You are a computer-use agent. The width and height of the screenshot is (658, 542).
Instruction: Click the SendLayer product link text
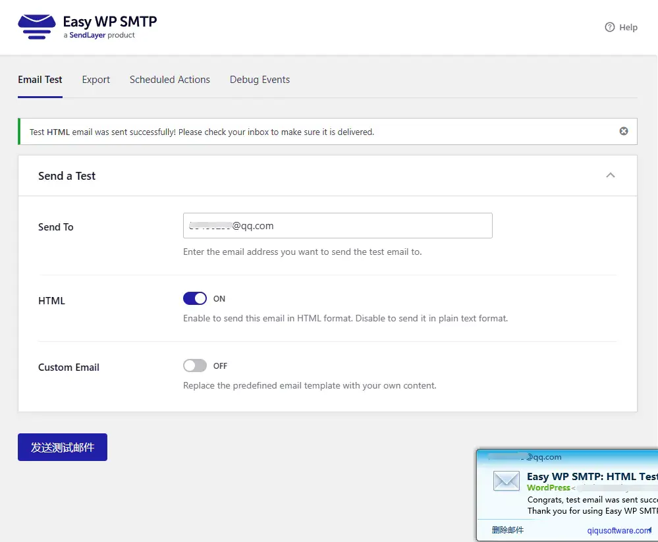(88, 36)
